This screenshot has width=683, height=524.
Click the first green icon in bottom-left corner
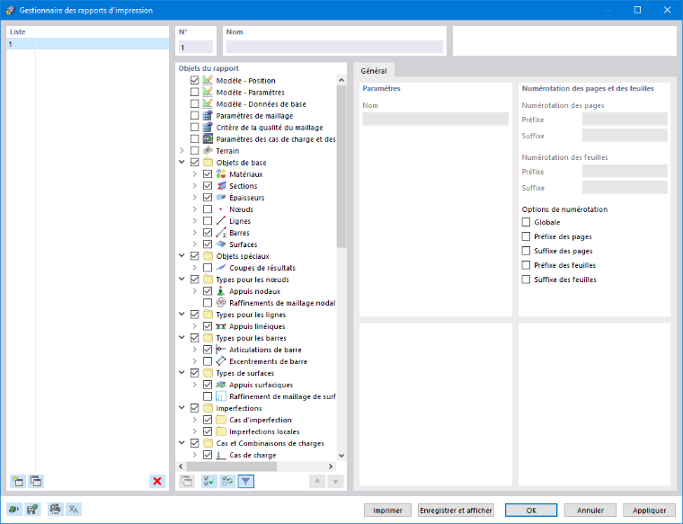[x=13, y=510]
